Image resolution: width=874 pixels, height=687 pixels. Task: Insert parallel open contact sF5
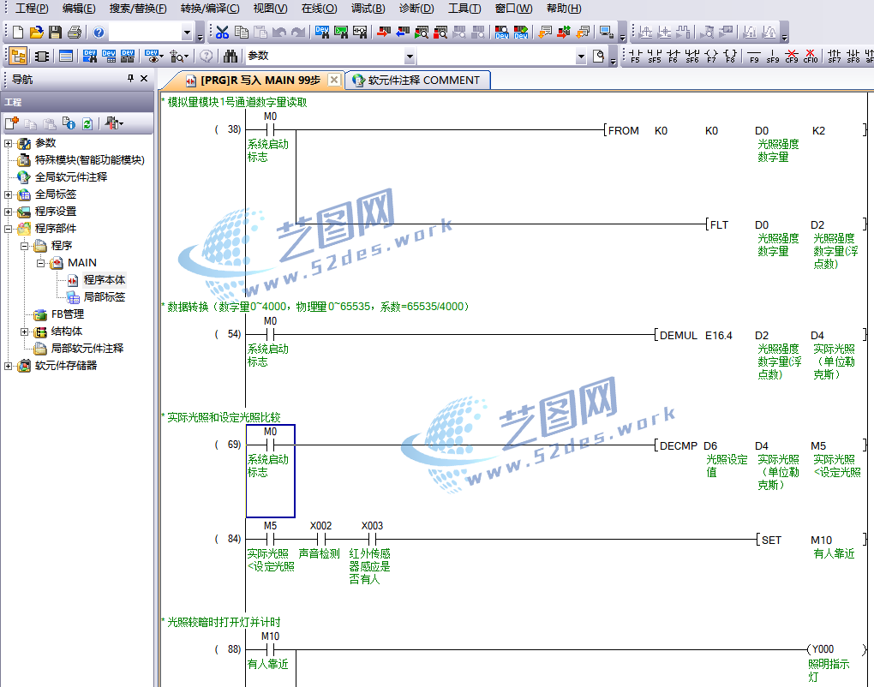pos(654,56)
